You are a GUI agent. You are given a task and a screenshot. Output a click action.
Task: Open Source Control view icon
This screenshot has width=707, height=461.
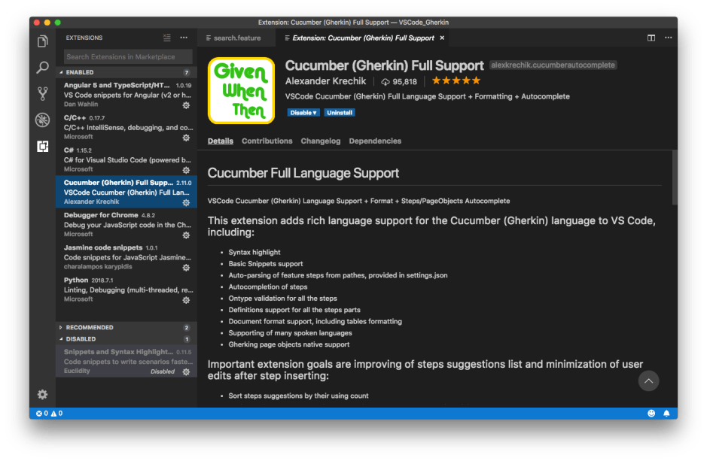43,94
